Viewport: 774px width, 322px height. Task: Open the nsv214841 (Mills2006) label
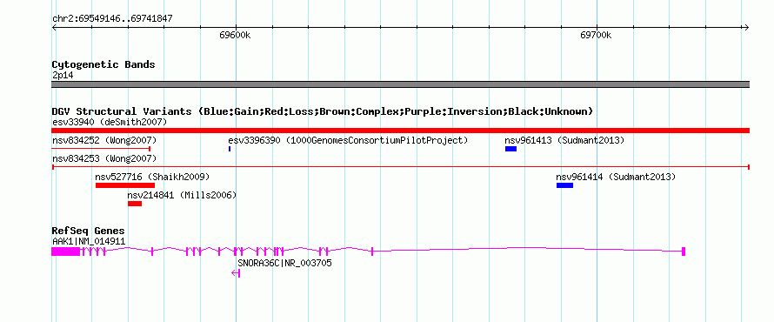pyautogui.click(x=182, y=195)
